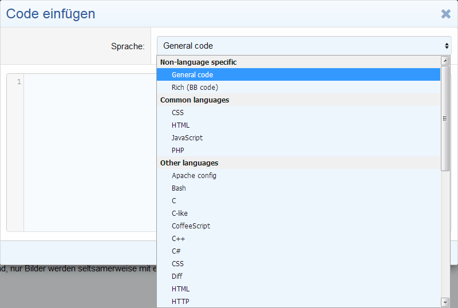The image size is (458, 308).
Task: Select the C language option
Action: coord(298,201)
